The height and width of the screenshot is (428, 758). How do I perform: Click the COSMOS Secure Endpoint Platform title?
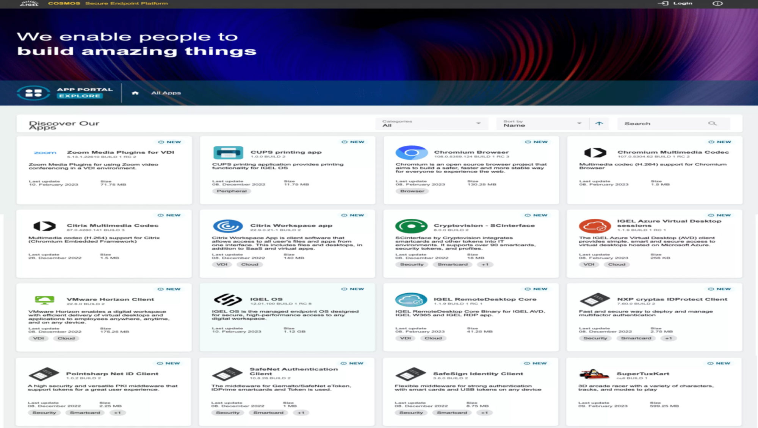[108, 3]
